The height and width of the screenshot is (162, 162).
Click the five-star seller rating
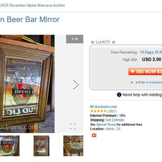tap(98, 111)
